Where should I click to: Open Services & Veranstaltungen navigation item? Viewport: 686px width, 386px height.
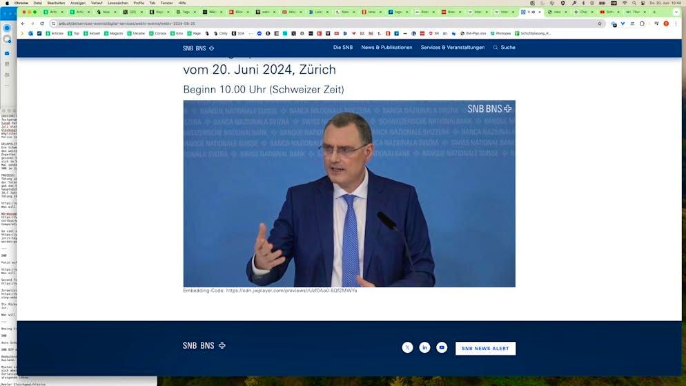coord(453,48)
